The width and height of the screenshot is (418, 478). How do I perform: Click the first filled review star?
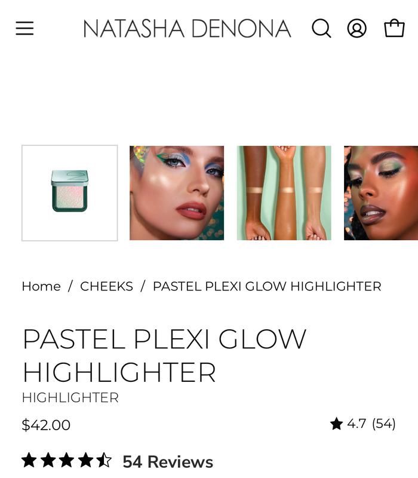click(x=29, y=460)
